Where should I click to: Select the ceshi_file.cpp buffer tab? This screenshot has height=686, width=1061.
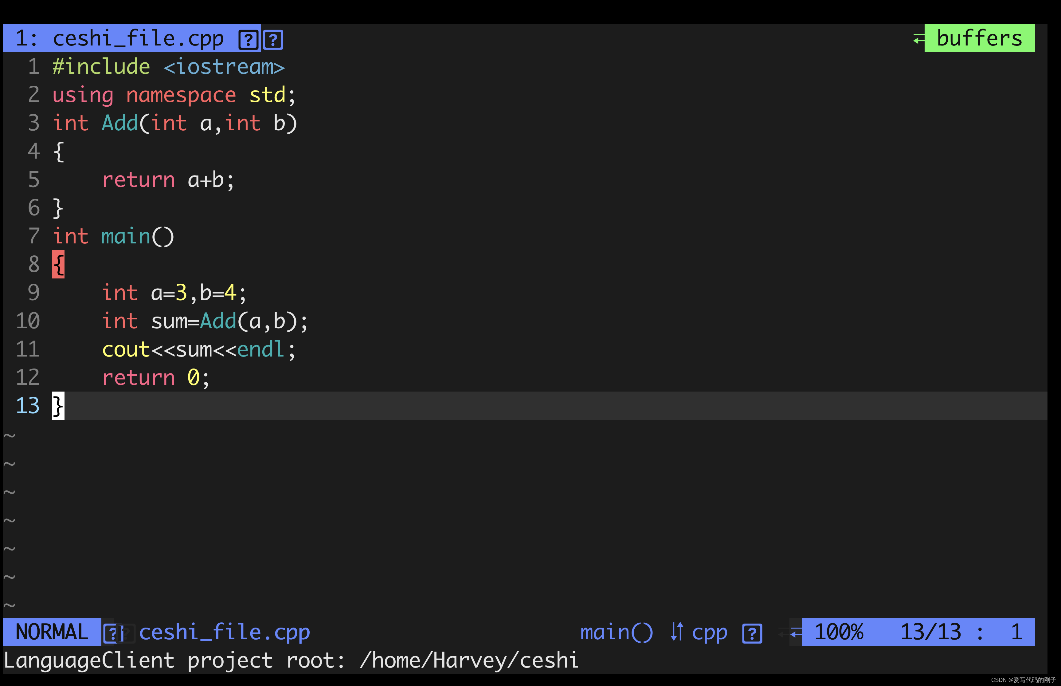click(x=132, y=38)
